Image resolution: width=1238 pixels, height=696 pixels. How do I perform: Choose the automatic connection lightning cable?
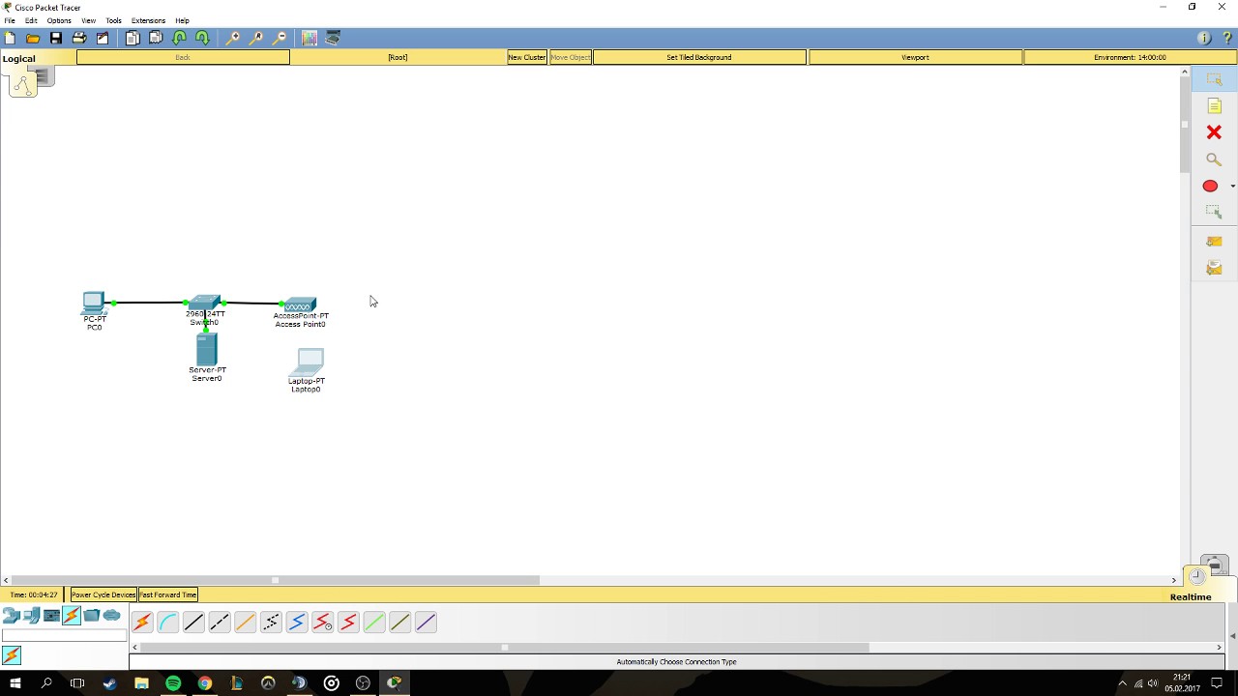click(142, 623)
